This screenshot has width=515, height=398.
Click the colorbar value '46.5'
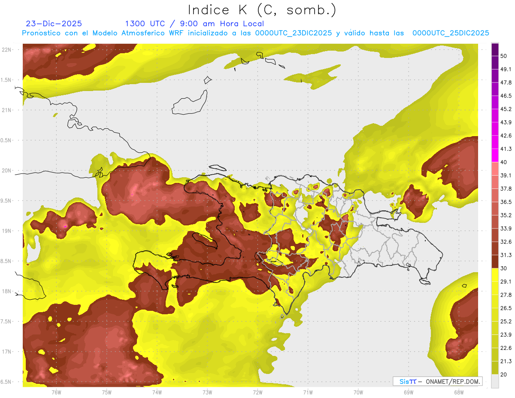click(506, 96)
